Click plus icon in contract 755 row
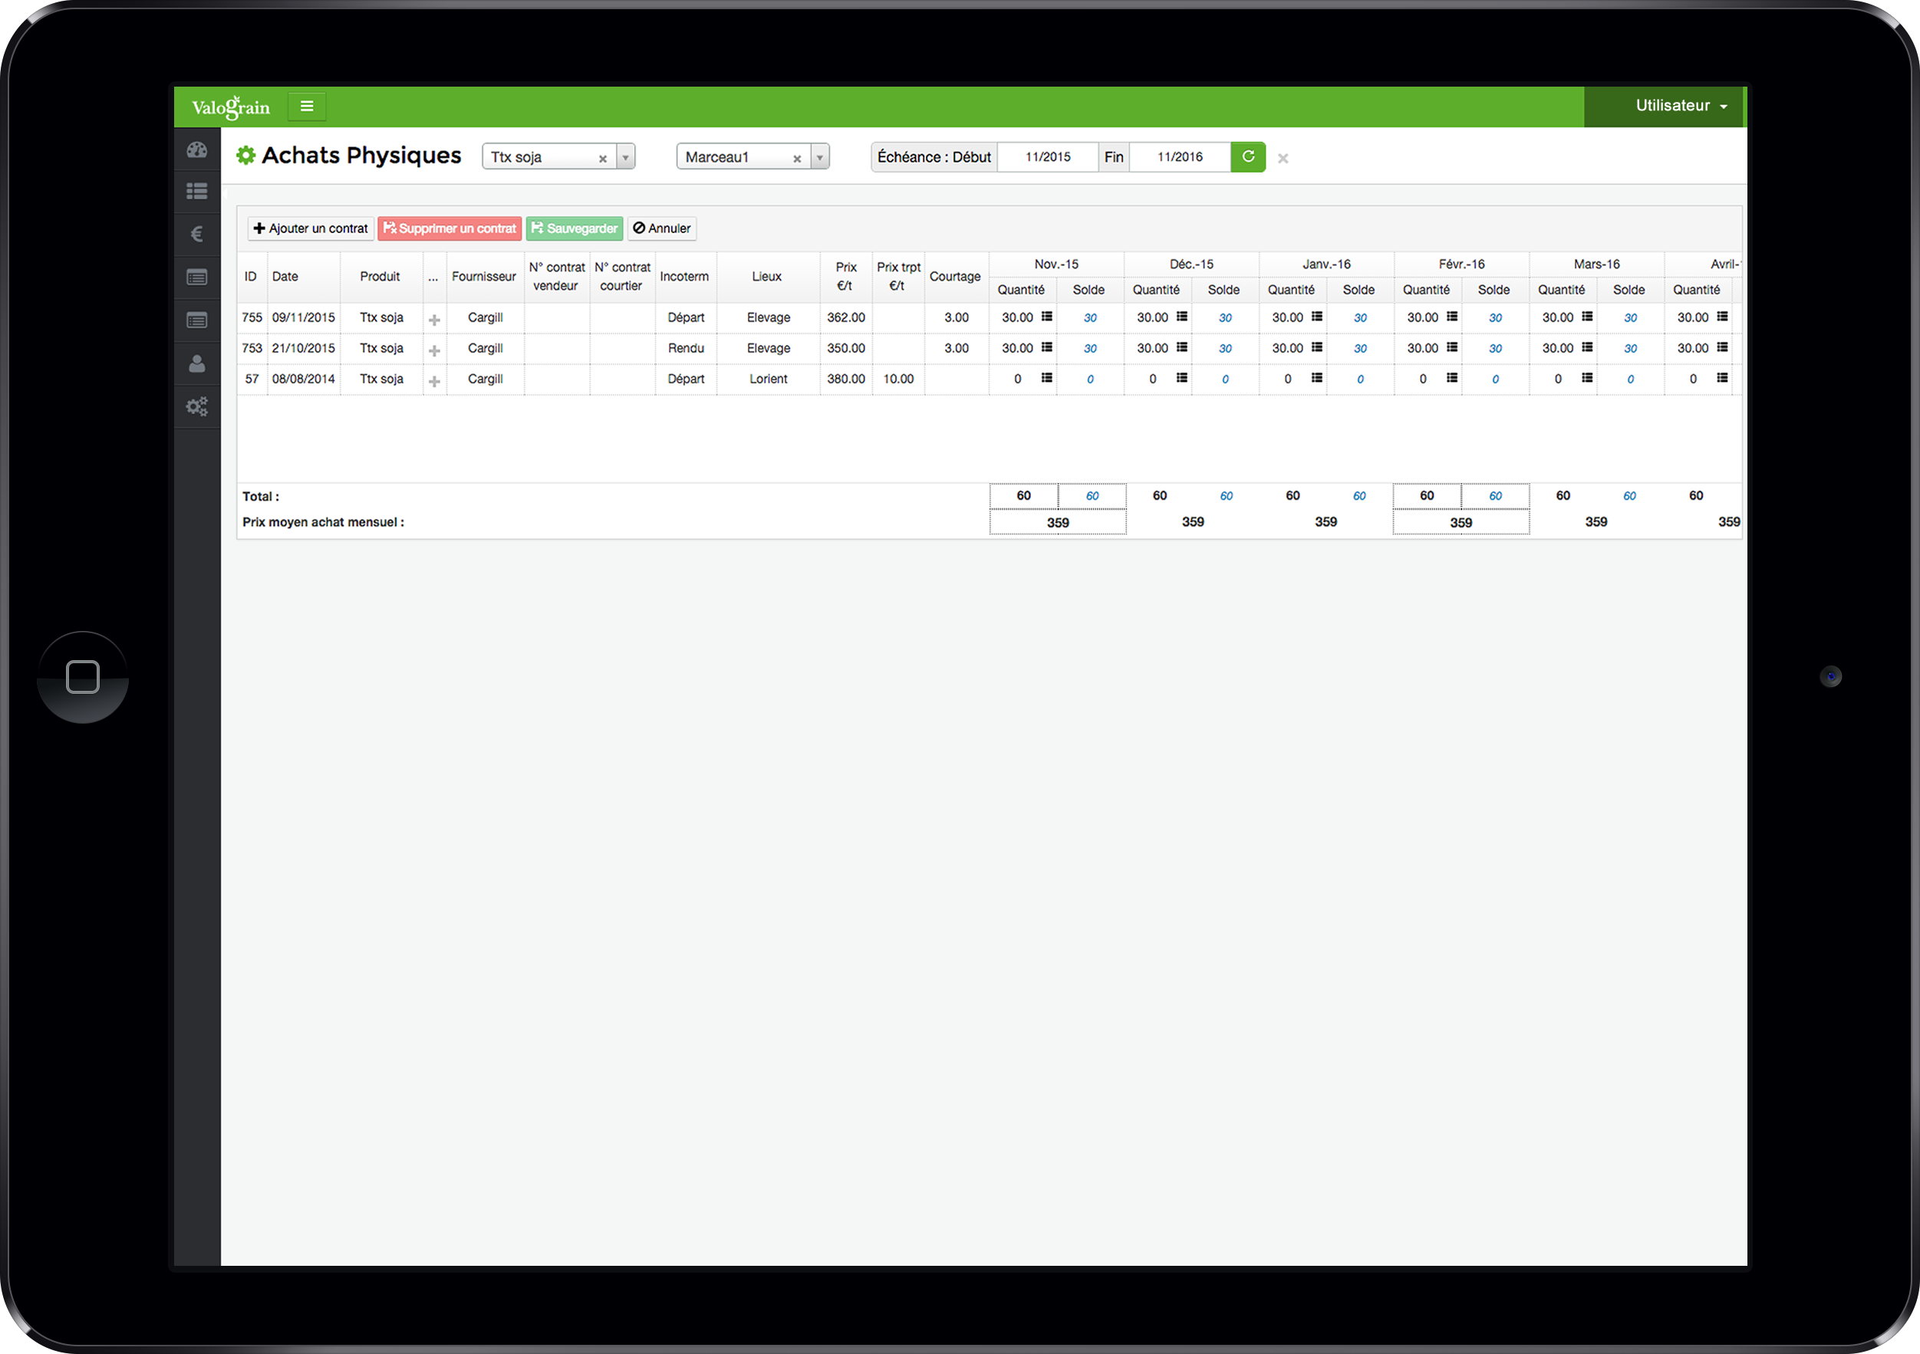Image resolution: width=1920 pixels, height=1354 pixels. (x=435, y=319)
